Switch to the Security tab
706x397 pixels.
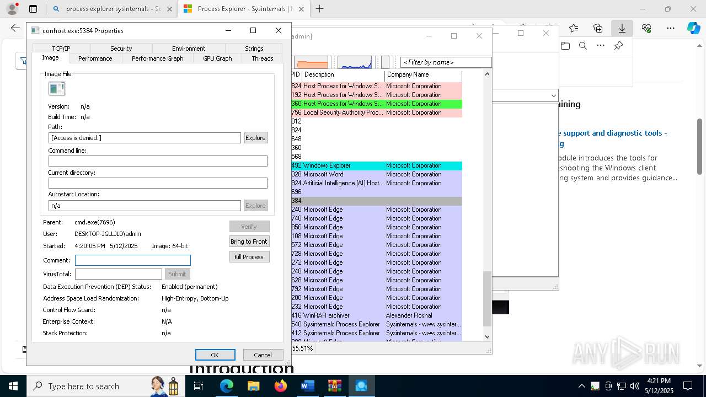pos(121,49)
